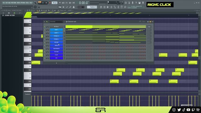Viewport: 201px width, 113px height.
Task: Select the SFX channel button
Action: (x=56, y=58)
